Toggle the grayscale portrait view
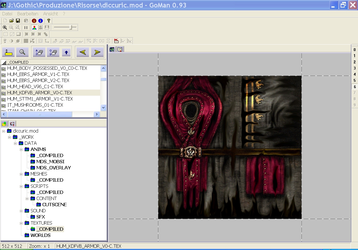Viewport: 358px width, 250px height. [x=47, y=27]
